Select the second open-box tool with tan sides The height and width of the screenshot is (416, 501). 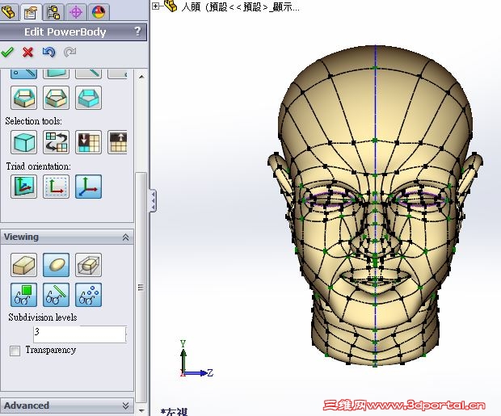(x=56, y=98)
